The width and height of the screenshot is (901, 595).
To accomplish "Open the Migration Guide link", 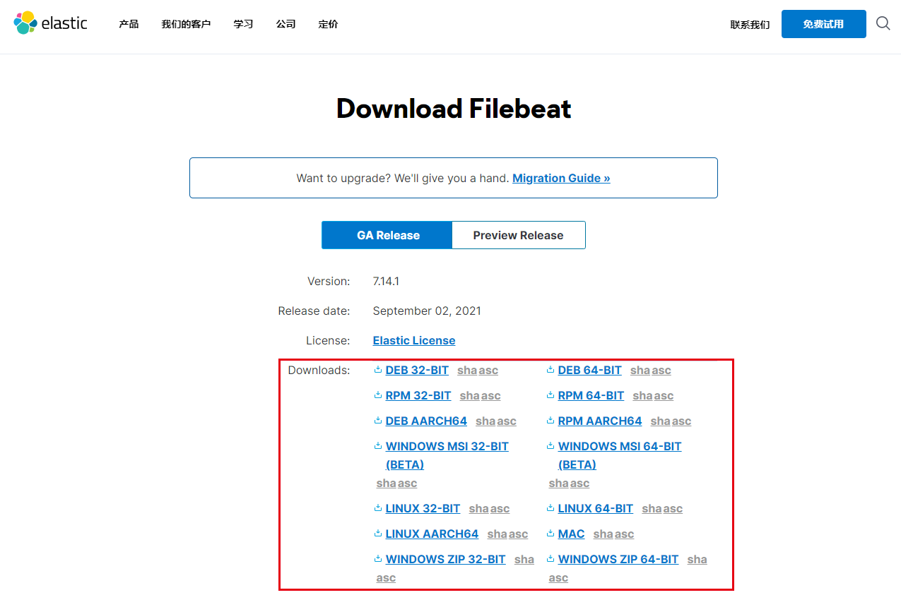I will 560,178.
